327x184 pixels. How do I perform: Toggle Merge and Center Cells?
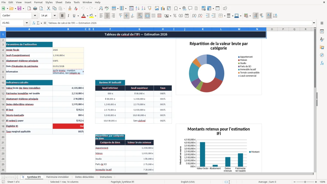click(x=147, y=16)
